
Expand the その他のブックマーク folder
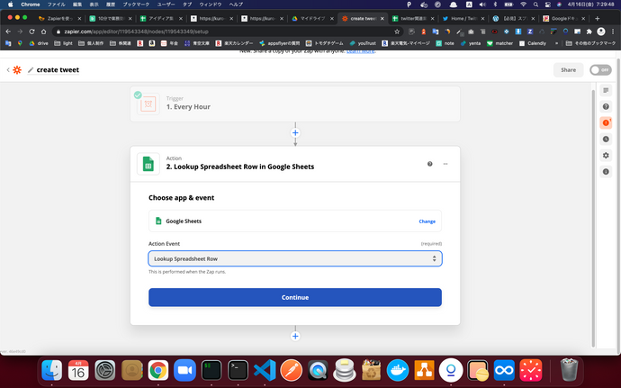(x=590, y=43)
